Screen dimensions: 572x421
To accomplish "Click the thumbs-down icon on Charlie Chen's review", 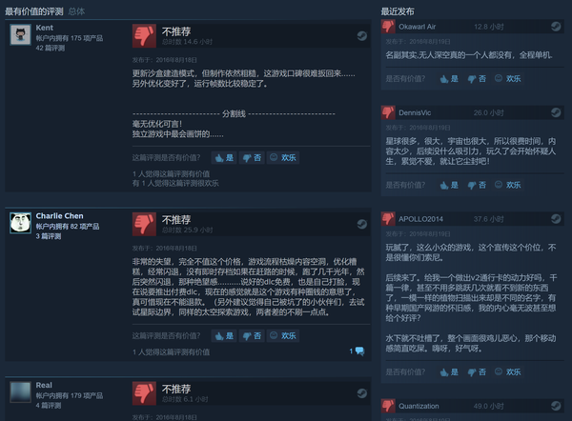I will click(x=144, y=224).
